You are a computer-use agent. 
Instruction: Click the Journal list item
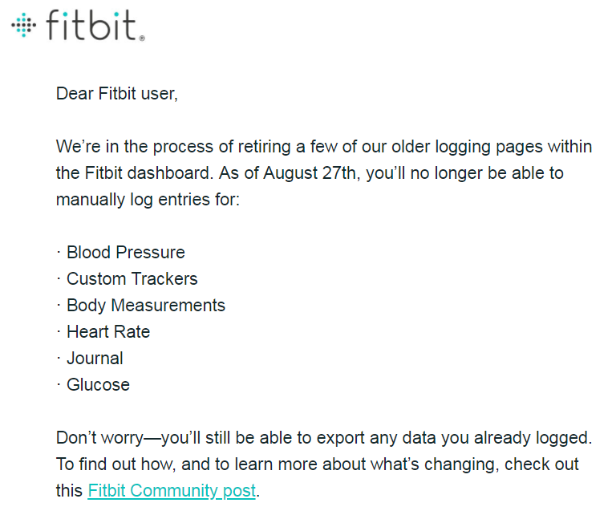(x=95, y=358)
